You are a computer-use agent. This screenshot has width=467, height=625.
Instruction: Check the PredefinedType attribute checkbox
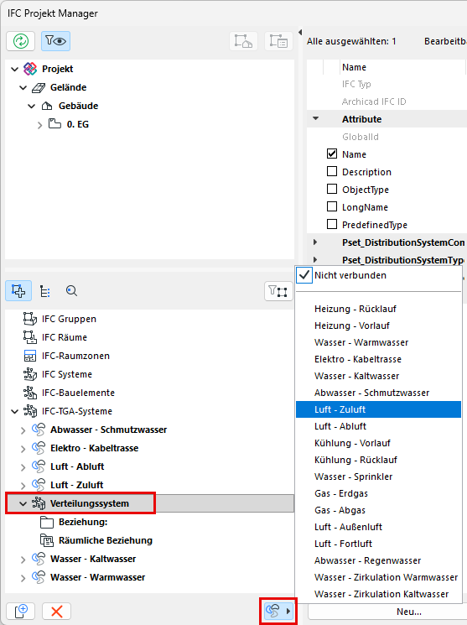coord(332,224)
